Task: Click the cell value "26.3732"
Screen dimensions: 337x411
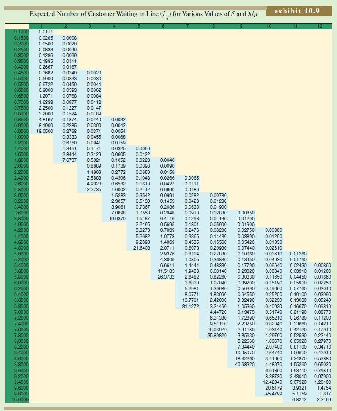Action: [166, 277]
